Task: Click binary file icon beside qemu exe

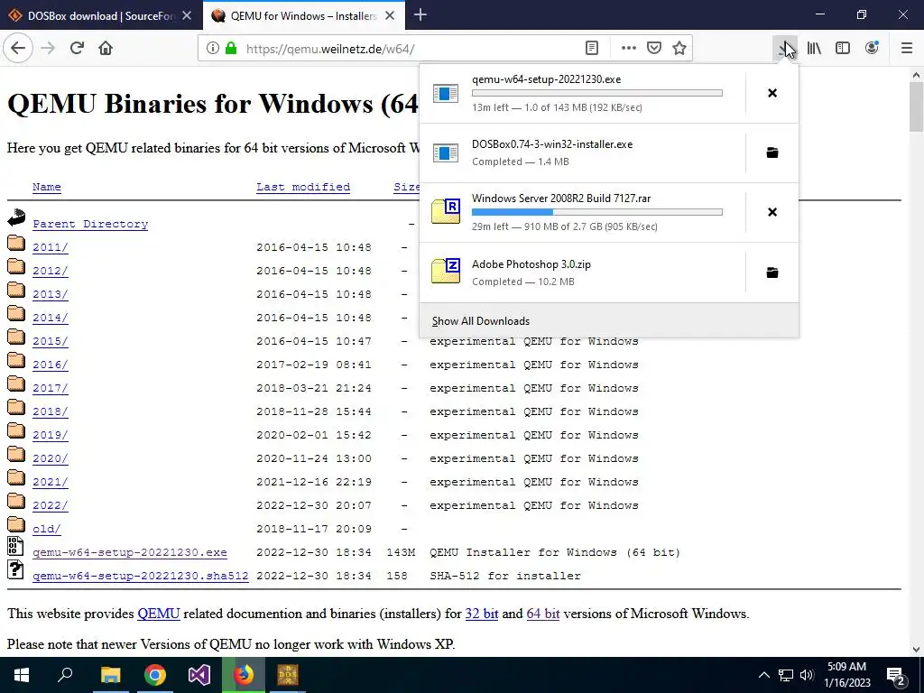Action: [15, 546]
